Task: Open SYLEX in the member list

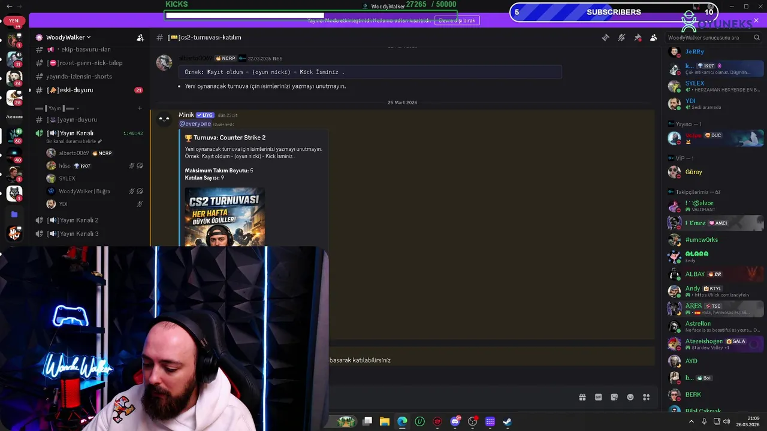Action: pyautogui.click(x=715, y=86)
